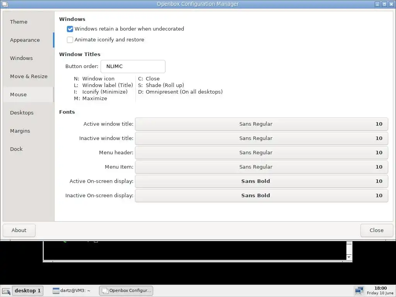Choose font for Inactive window title

(x=261, y=138)
